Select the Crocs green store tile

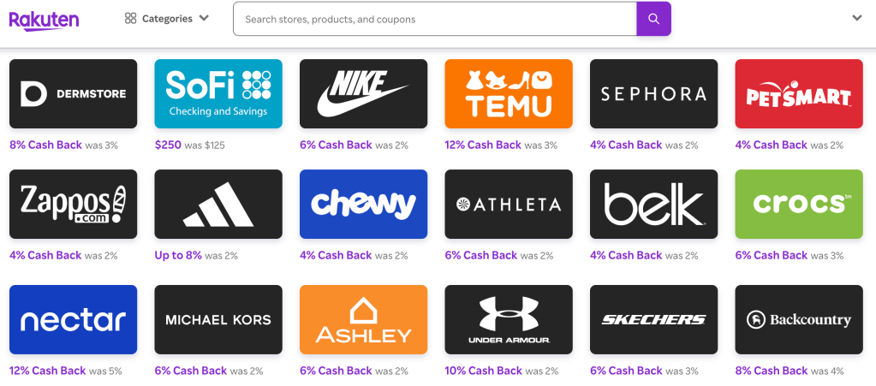click(x=799, y=205)
